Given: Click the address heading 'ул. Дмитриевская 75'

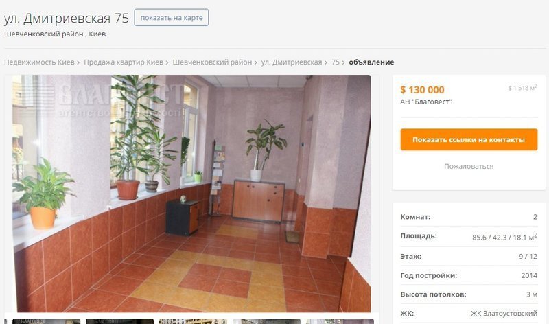Looking at the screenshot, I should [x=67, y=19].
